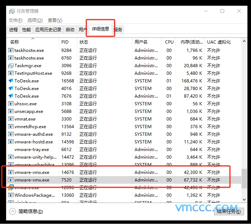Click memory value 11,240 K
251x224 pixels.
193,142
